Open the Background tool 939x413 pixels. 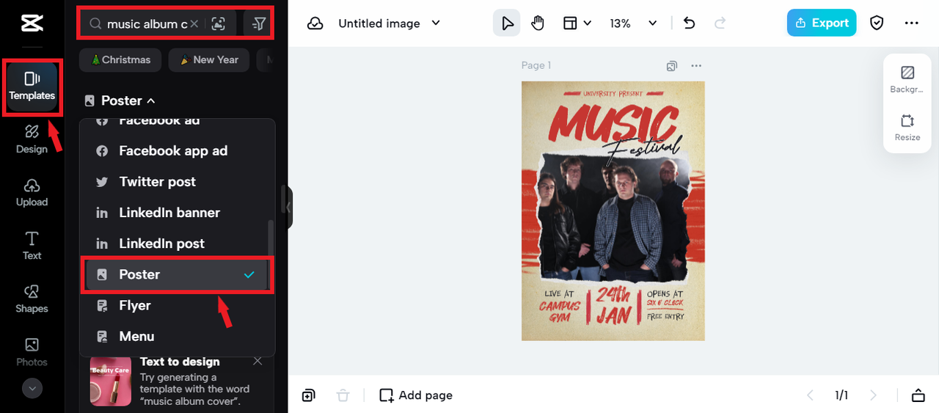click(907, 80)
